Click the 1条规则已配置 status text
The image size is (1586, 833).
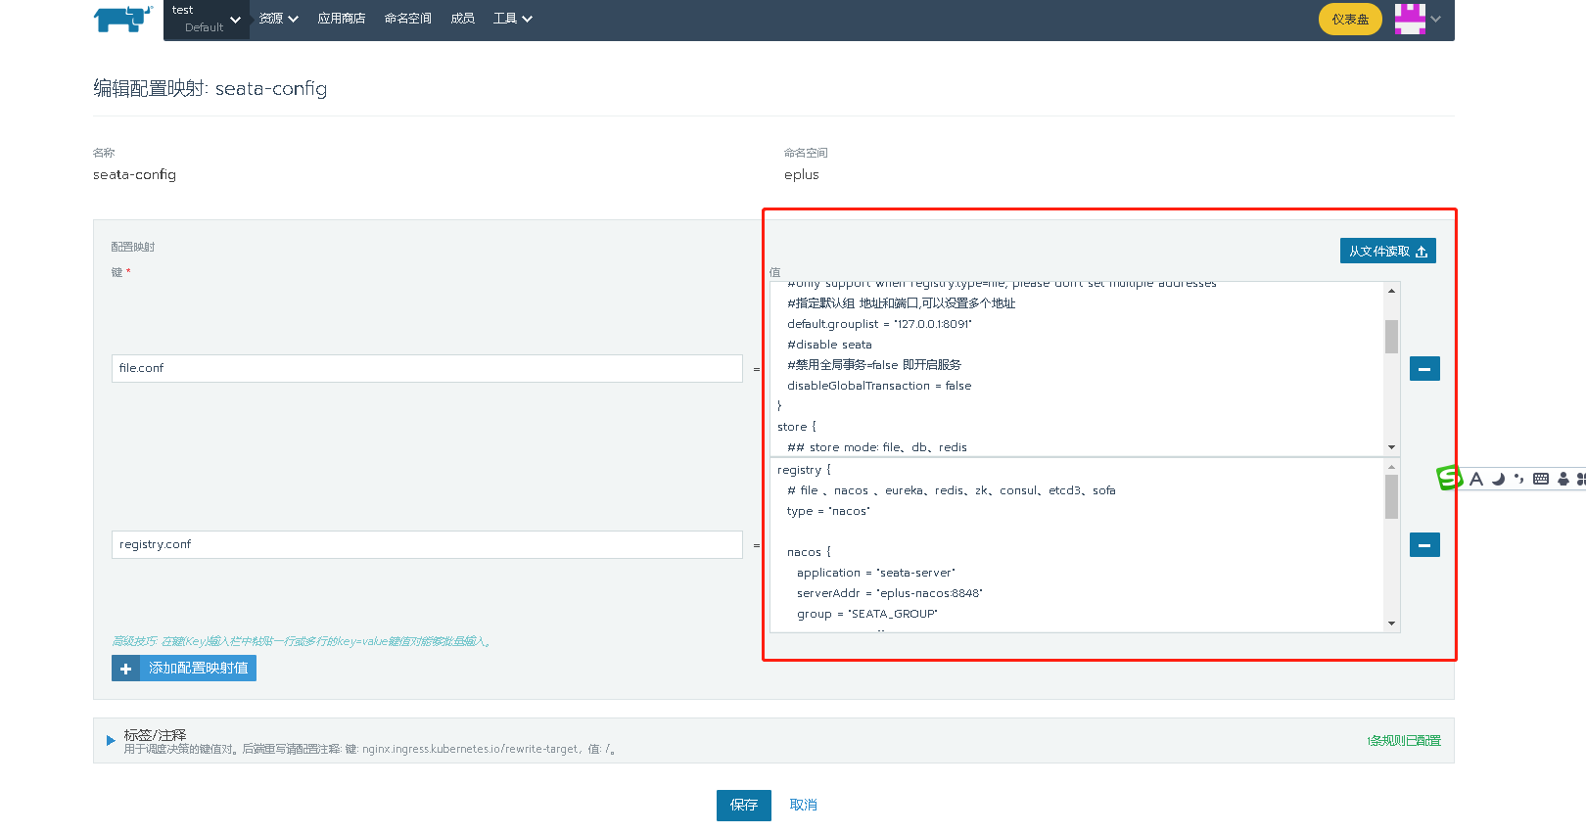click(1404, 741)
